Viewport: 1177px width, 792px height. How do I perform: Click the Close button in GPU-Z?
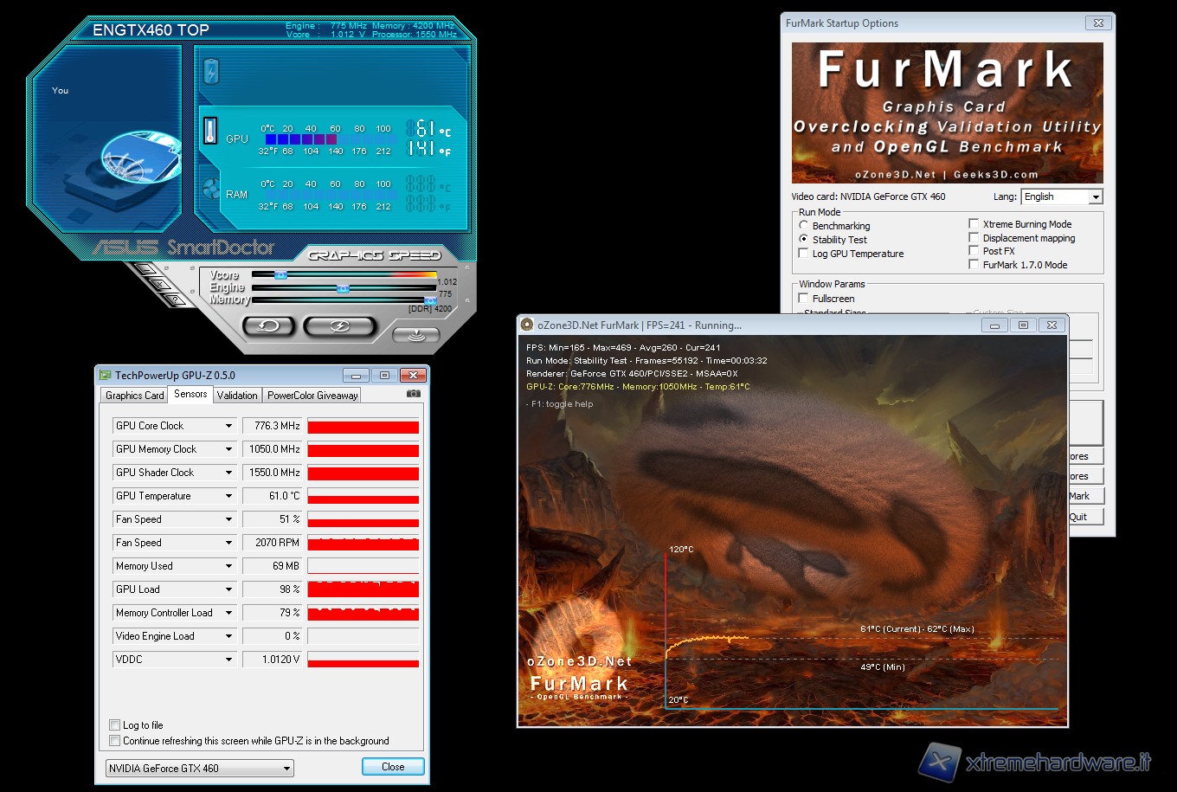pos(393,767)
